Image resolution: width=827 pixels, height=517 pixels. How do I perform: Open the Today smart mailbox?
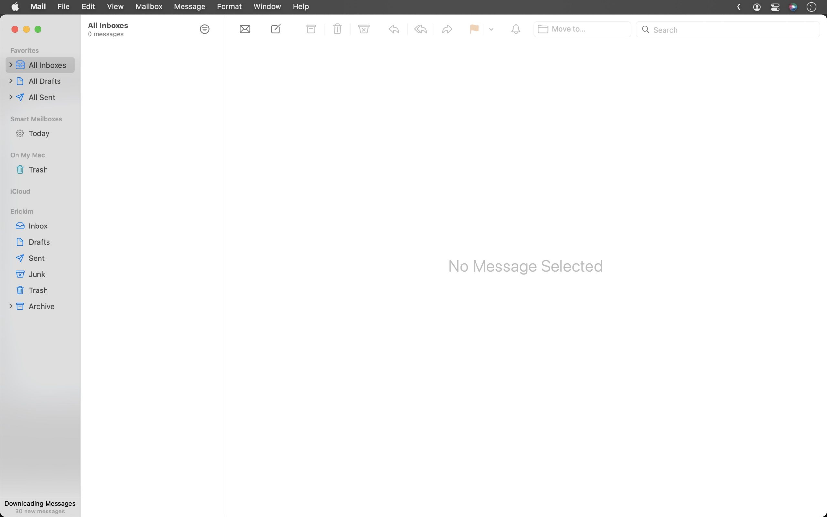[39, 133]
